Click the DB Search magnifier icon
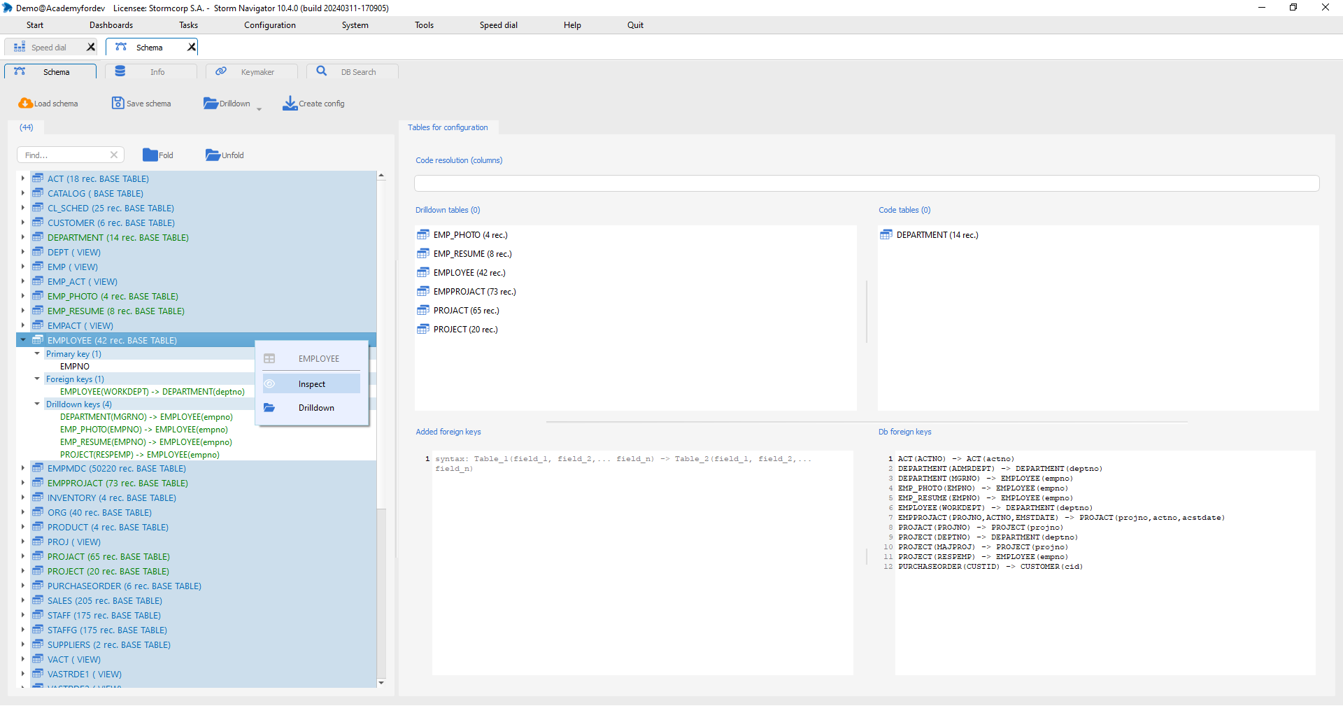Viewport: 1343px width, 706px height. pos(322,71)
